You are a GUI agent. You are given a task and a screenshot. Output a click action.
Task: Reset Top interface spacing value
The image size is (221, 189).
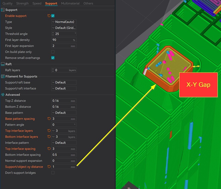pyautogui.click(x=49, y=149)
